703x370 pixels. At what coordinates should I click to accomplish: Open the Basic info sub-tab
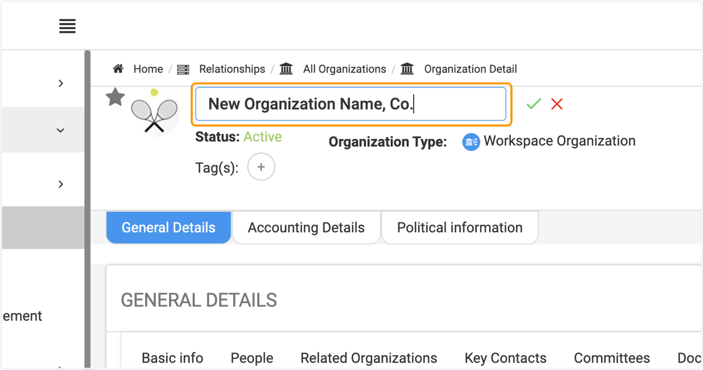pyautogui.click(x=172, y=358)
